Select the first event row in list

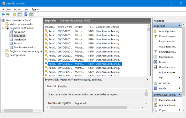(83, 31)
